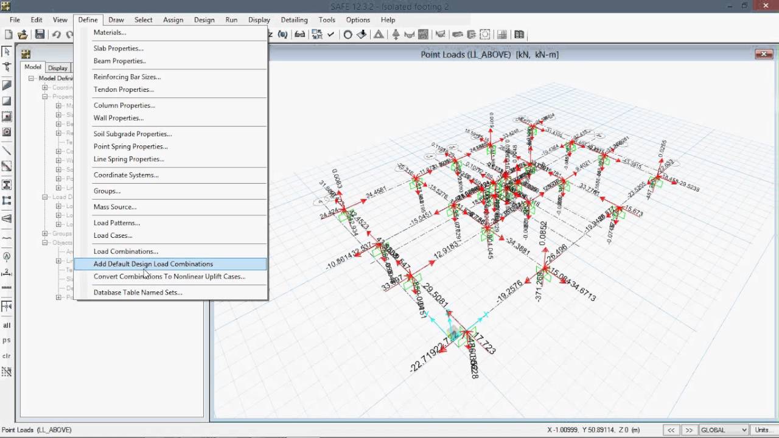Open the File menu

[x=15, y=19]
